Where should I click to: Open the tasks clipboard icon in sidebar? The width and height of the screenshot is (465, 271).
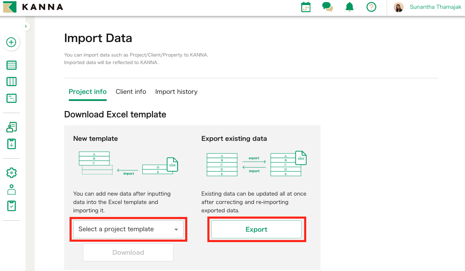(x=11, y=206)
